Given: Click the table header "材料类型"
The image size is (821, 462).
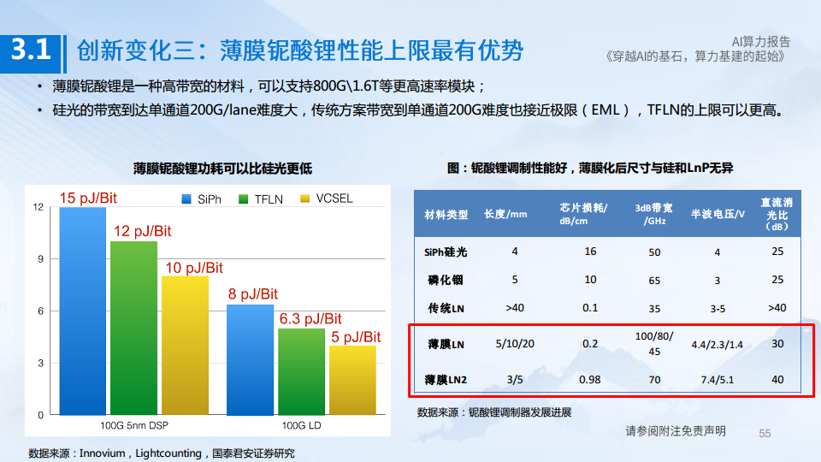Looking at the screenshot, I should click(446, 214).
